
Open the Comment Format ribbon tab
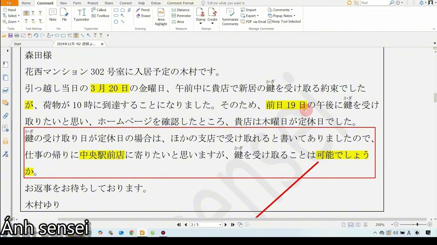pos(180,3)
